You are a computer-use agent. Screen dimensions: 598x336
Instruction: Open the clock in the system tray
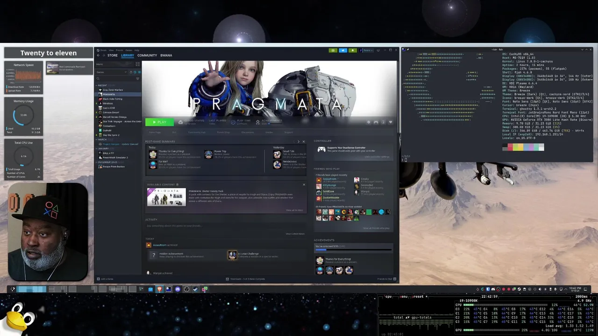pyautogui.click(x=575, y=289)
